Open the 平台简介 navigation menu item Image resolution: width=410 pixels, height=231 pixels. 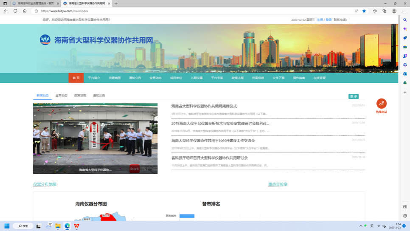coord(94,78)
